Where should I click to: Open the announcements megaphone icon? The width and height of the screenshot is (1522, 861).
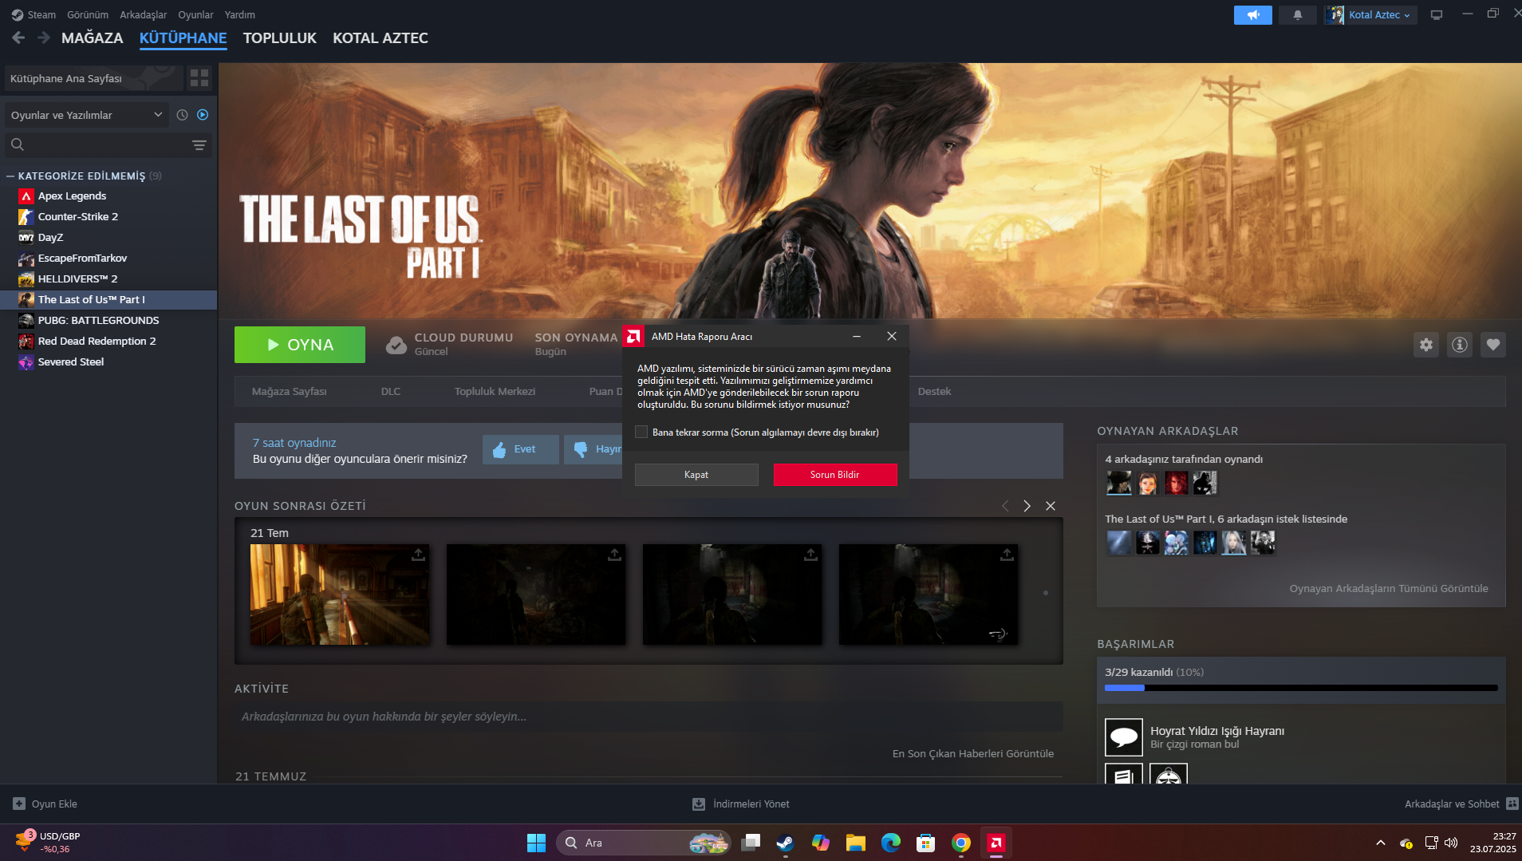(1252, 15)
